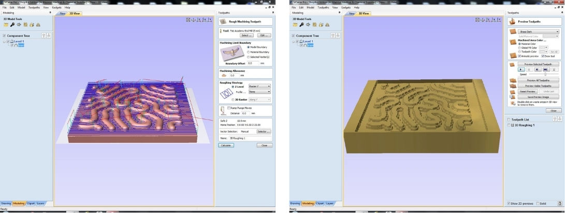Toggle the Animate preview checkbox
The width and height of the screenshot is (565, 213).
(520, 56)
